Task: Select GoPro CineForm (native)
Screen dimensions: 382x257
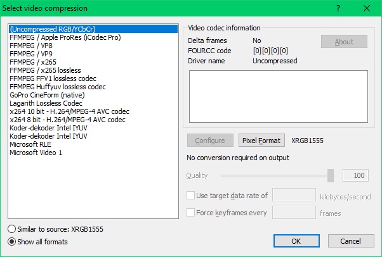Action: click(93, 95)
